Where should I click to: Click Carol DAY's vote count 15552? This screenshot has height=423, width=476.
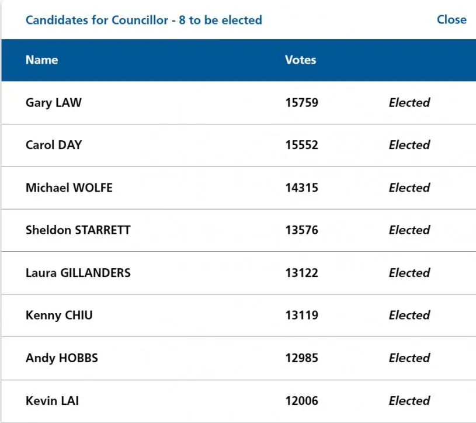pos(301,145)
